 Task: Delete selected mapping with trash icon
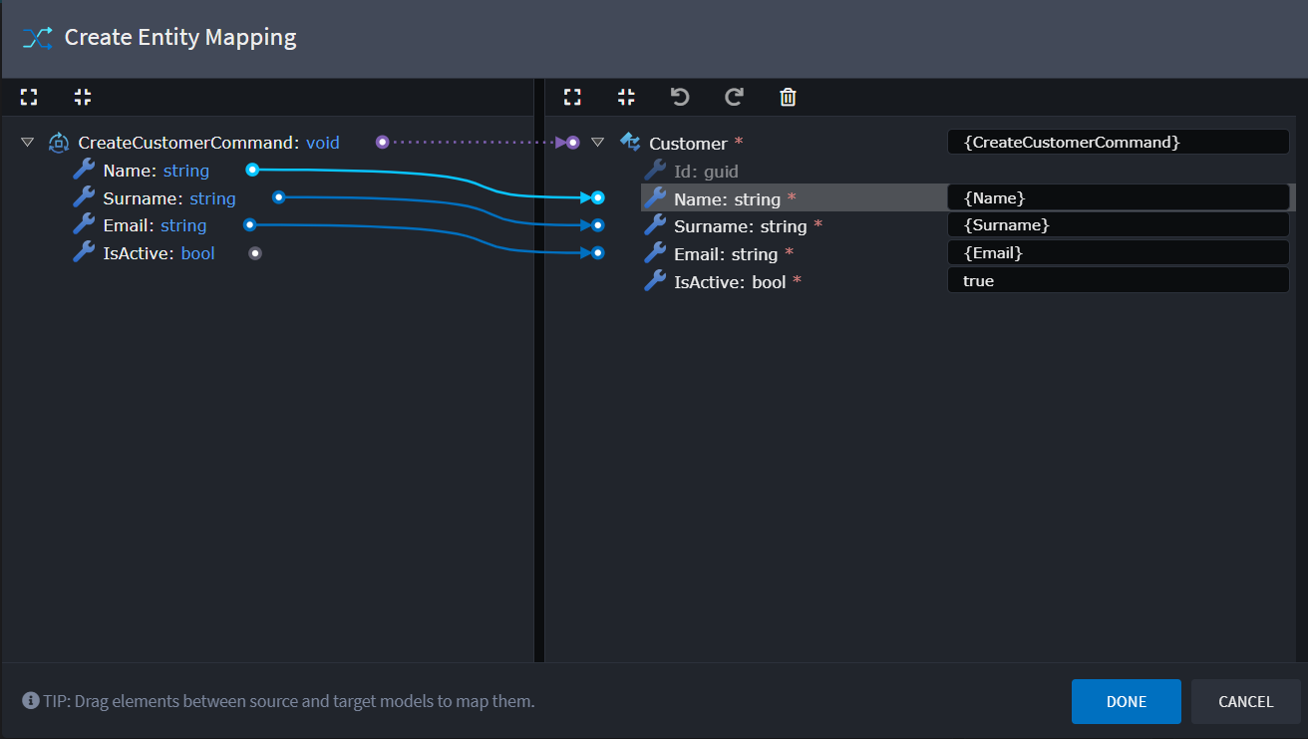click(788, 97)
